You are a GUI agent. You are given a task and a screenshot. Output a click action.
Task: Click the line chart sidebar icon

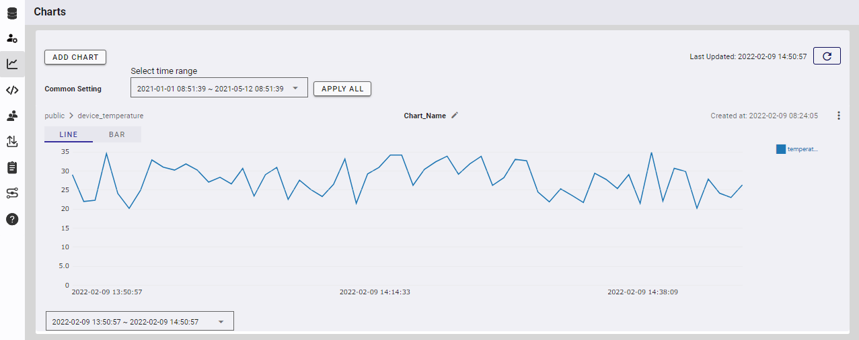(12, 64)
